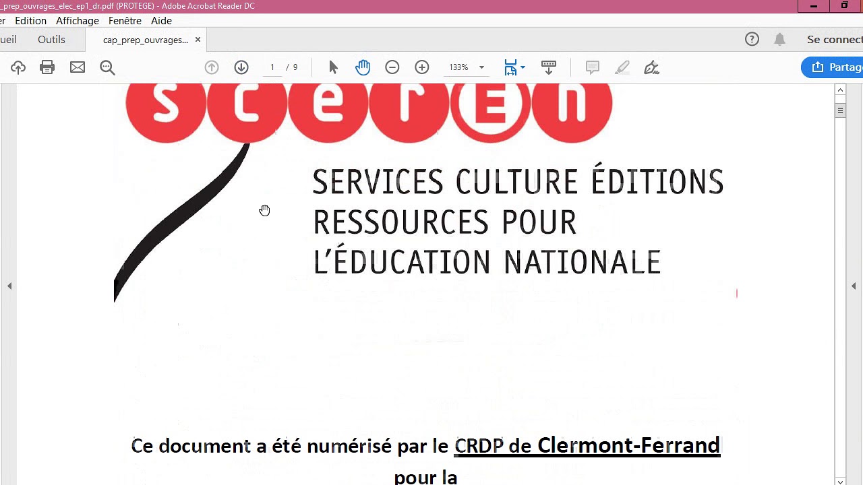The image size is (863, 485).
Task: Close the cap_prep_ouvrages document tab
Action: click(x=198, y=40)
